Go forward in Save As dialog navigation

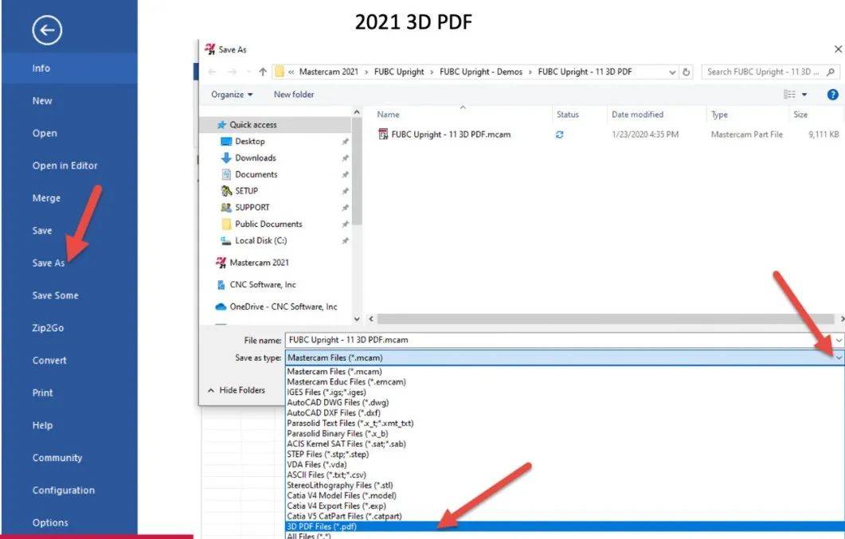(233, 72)
